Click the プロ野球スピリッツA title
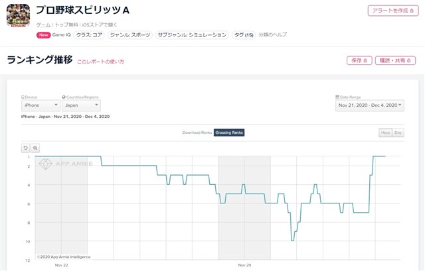This screenshot has width=425, height=271. (83, 11)
